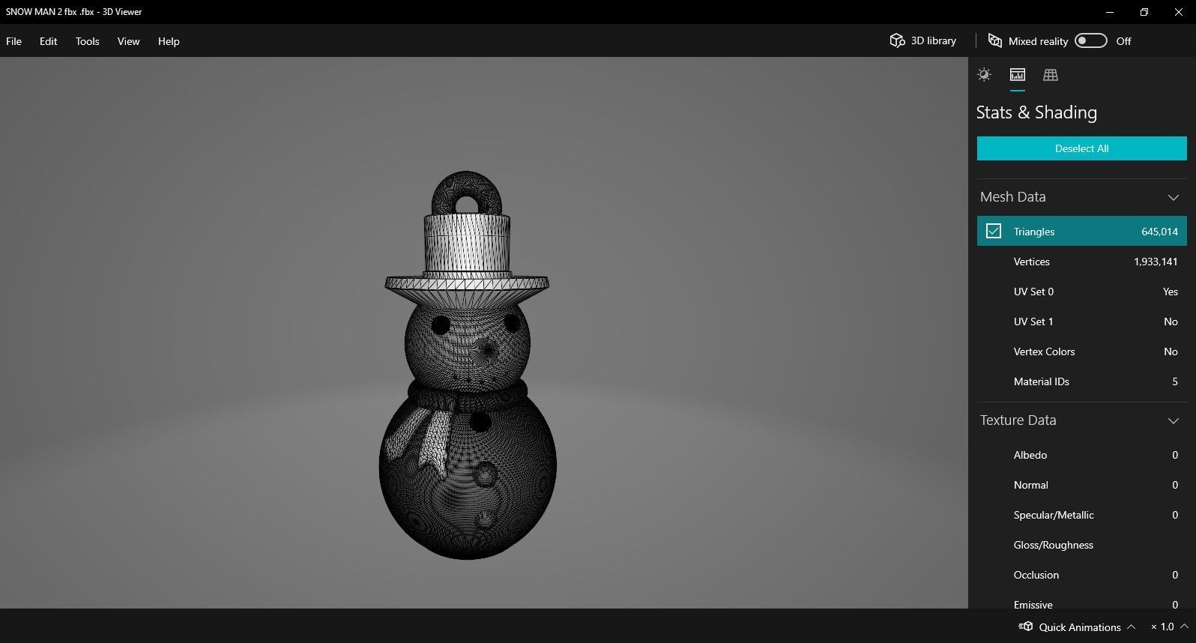Restore down the 3D Viewer window
Screen dimensions: 1196x643
(x=1144, y=12)
